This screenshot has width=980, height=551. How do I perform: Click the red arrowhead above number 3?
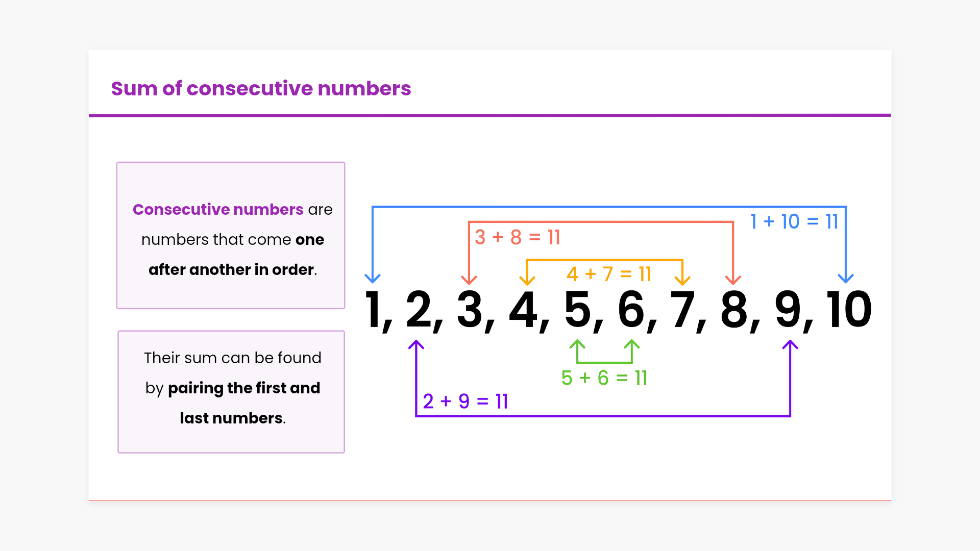tap(469, 280)
